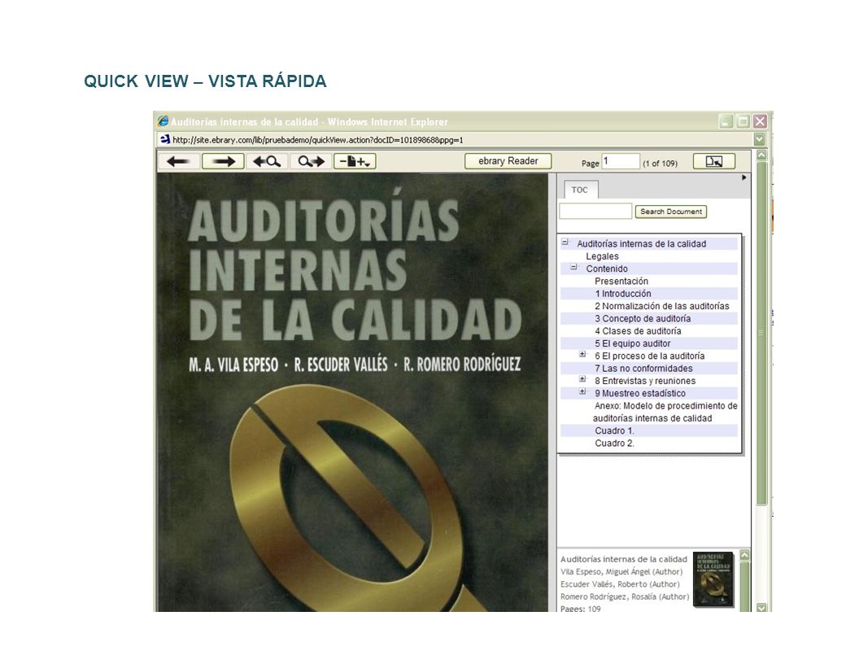Click author Vila Espeso, Miguel Ángel
This screenshot has width=859, height=664.
(x=621, y=572)
